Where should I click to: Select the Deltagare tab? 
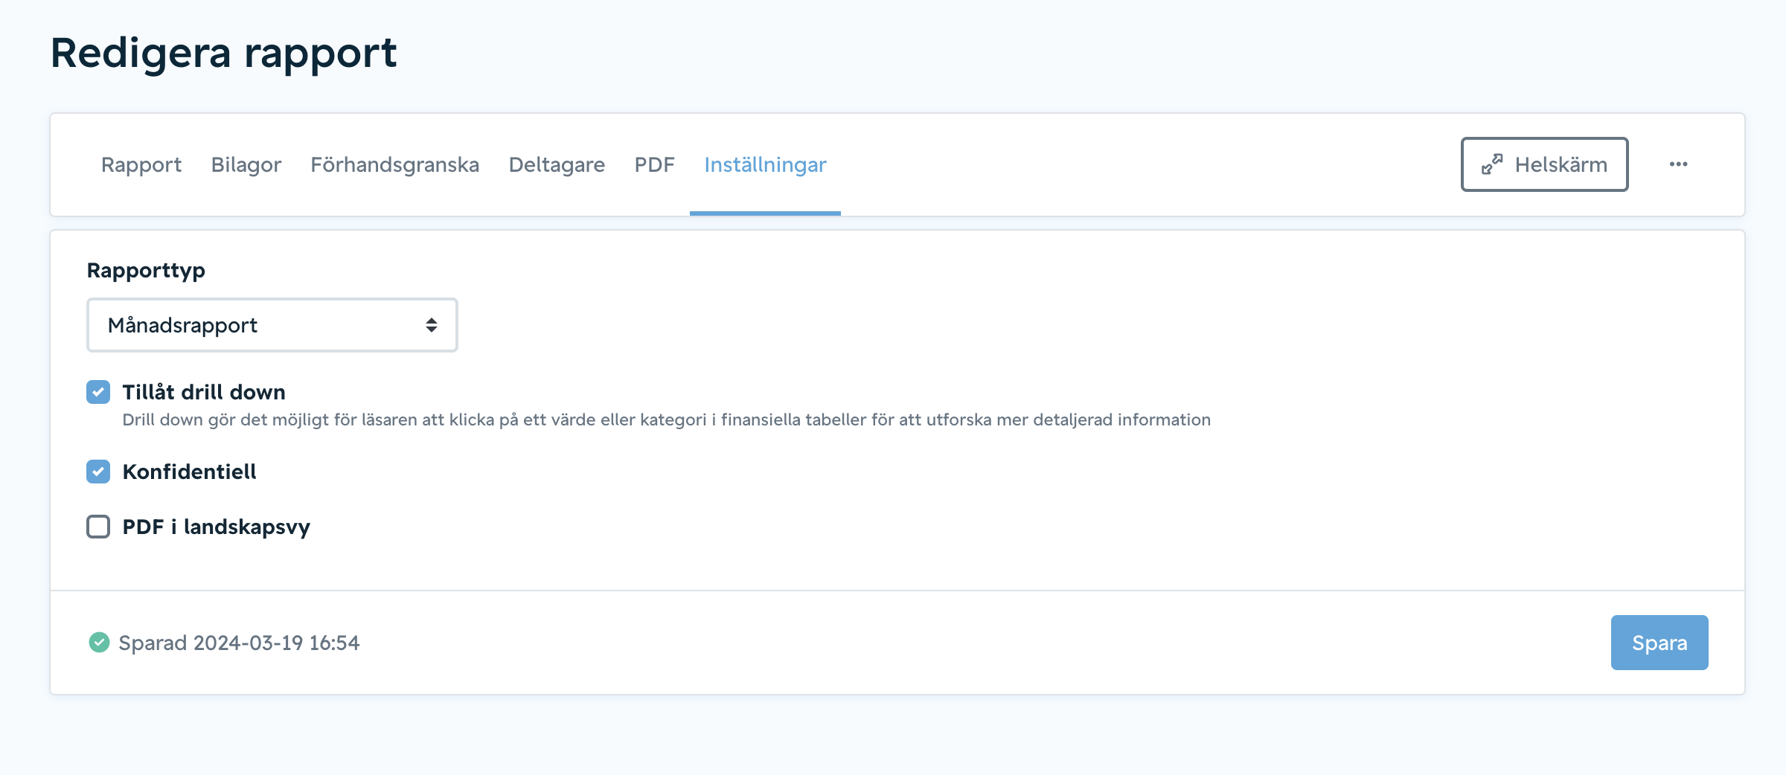pyautogui.click(x=557, y=164)
